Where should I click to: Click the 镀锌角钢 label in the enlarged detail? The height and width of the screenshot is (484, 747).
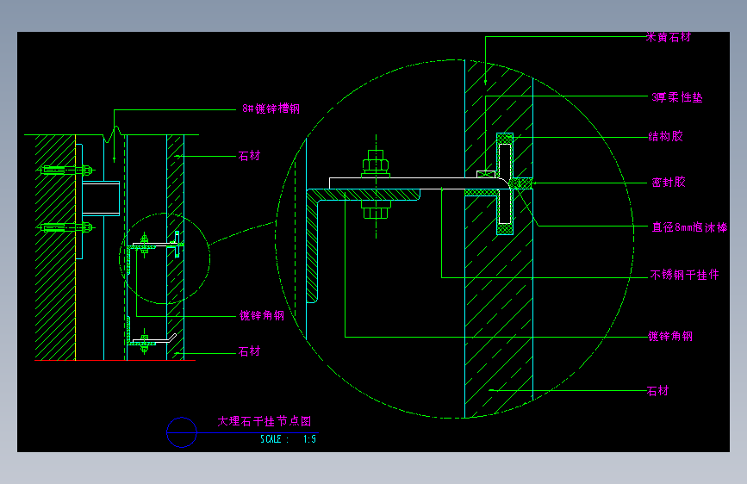(x=670, y=337)
